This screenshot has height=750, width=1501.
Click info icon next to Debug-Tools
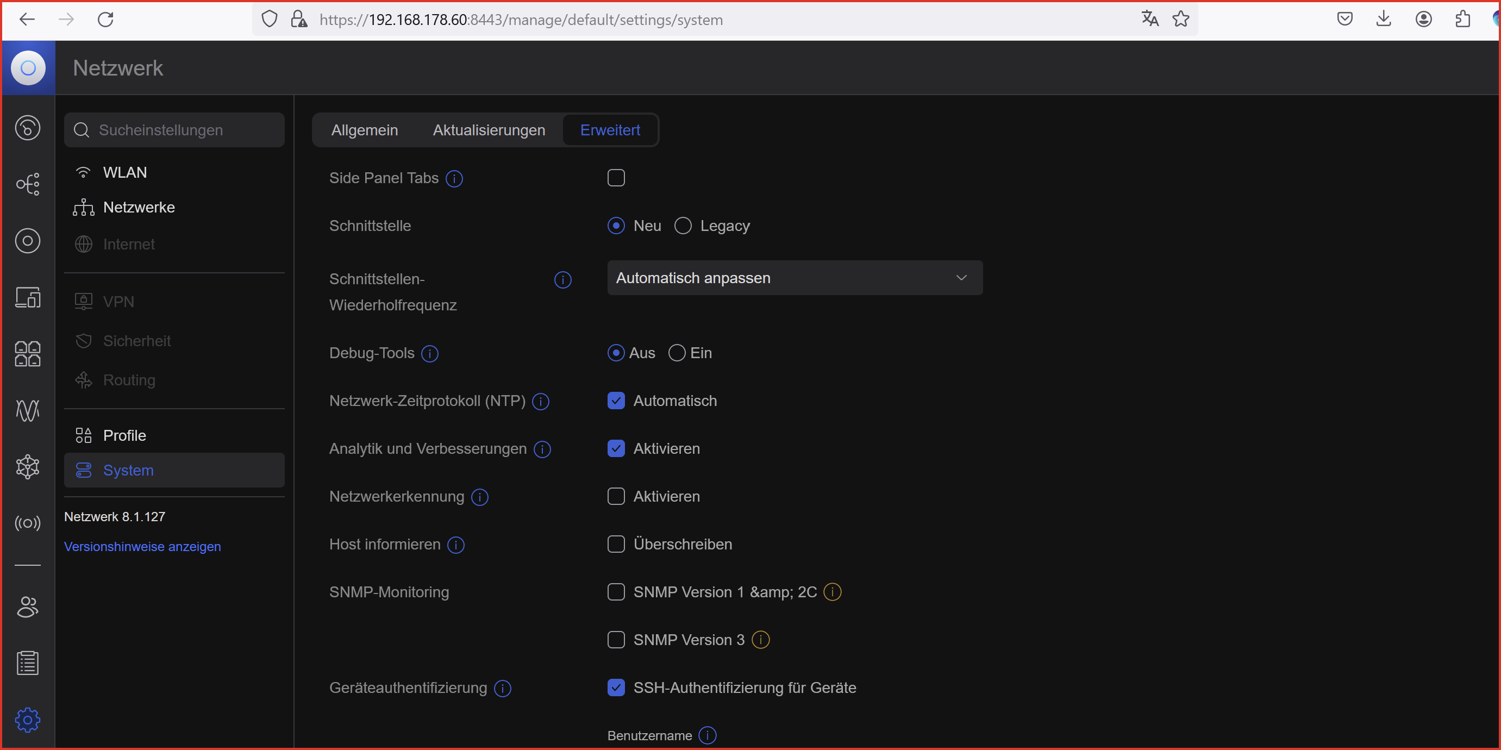tap(430, 353)
